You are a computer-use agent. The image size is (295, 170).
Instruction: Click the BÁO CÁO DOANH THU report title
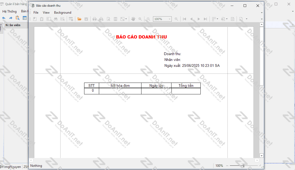pyautogui.click(x=141, y=37)
